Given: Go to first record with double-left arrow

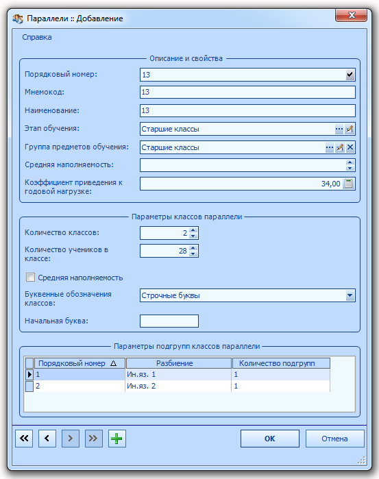Looking at the screenshot, I should [x=24, y=439].
